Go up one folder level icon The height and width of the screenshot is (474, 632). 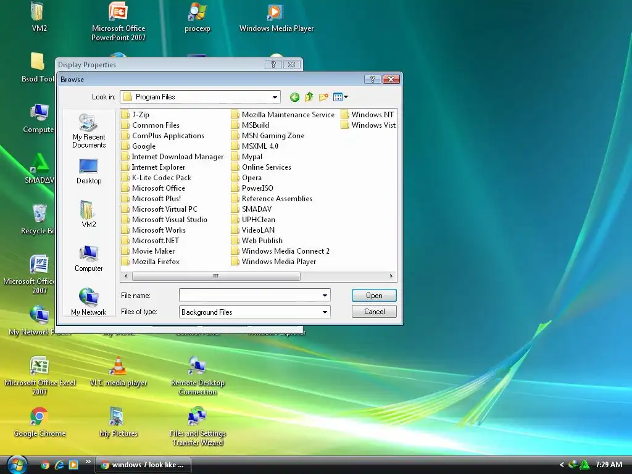coord(309,97)
